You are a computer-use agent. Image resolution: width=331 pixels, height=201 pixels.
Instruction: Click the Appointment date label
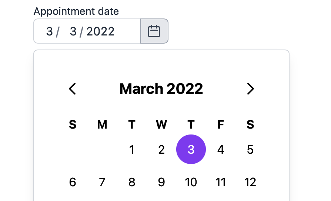click(x=76, y=11)
